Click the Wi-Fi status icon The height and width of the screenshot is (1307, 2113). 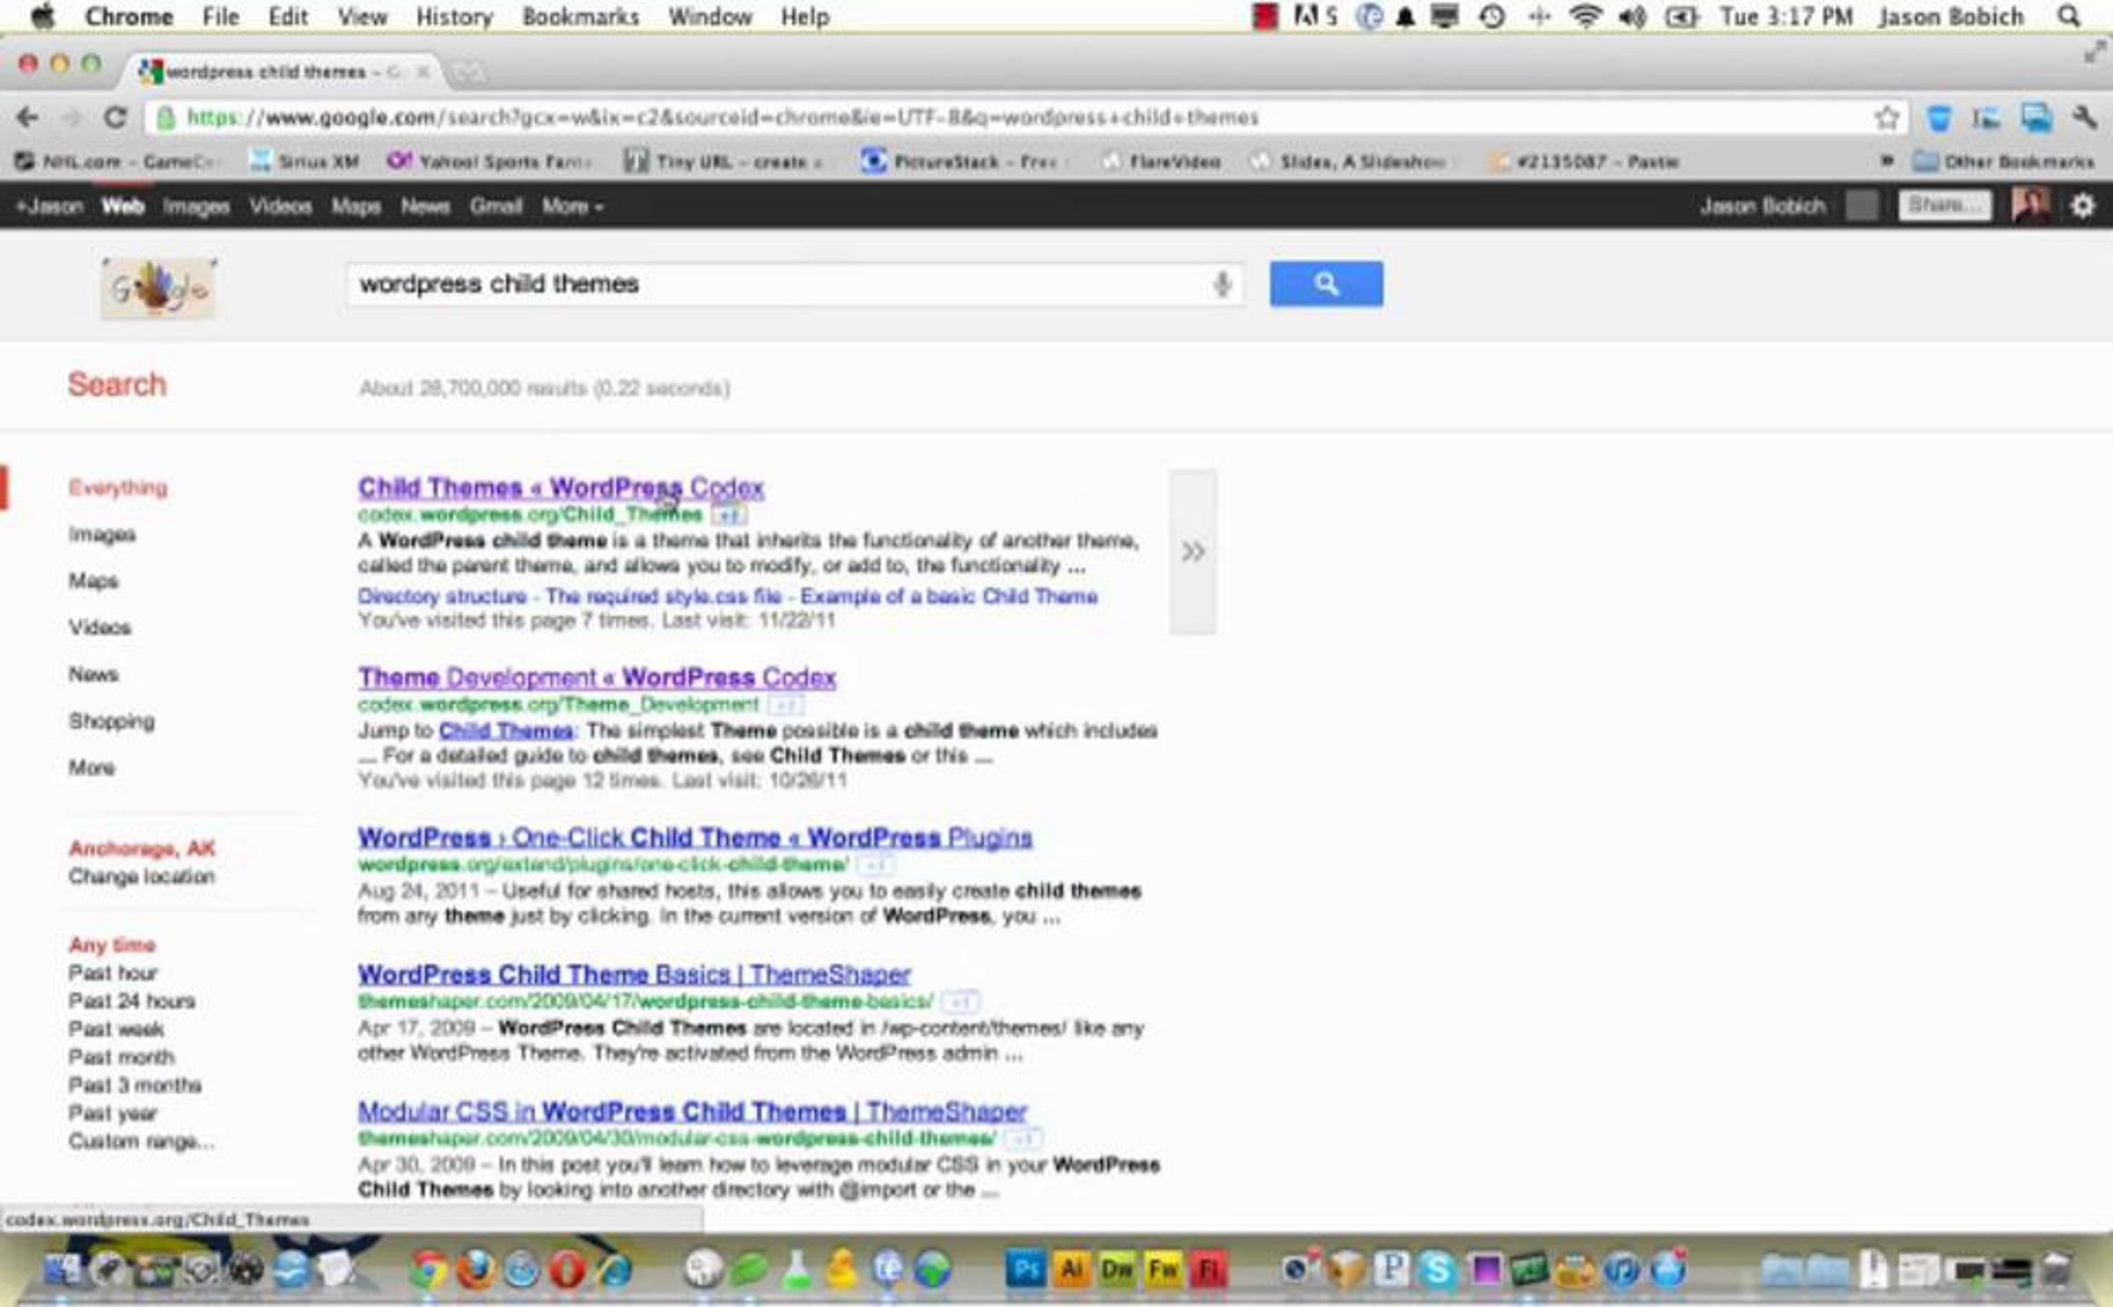coord(1586,17)
